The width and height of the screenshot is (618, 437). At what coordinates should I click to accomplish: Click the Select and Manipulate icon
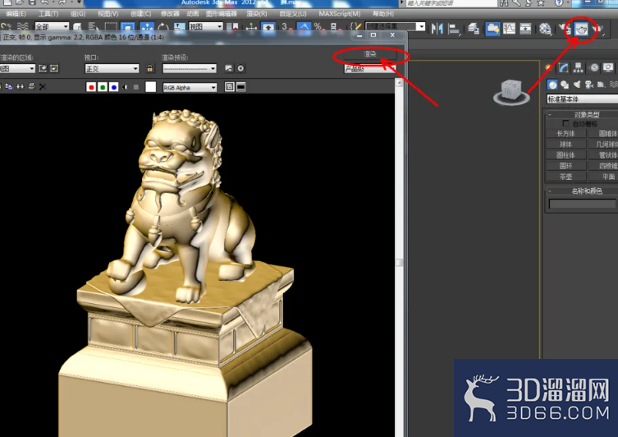251,28
